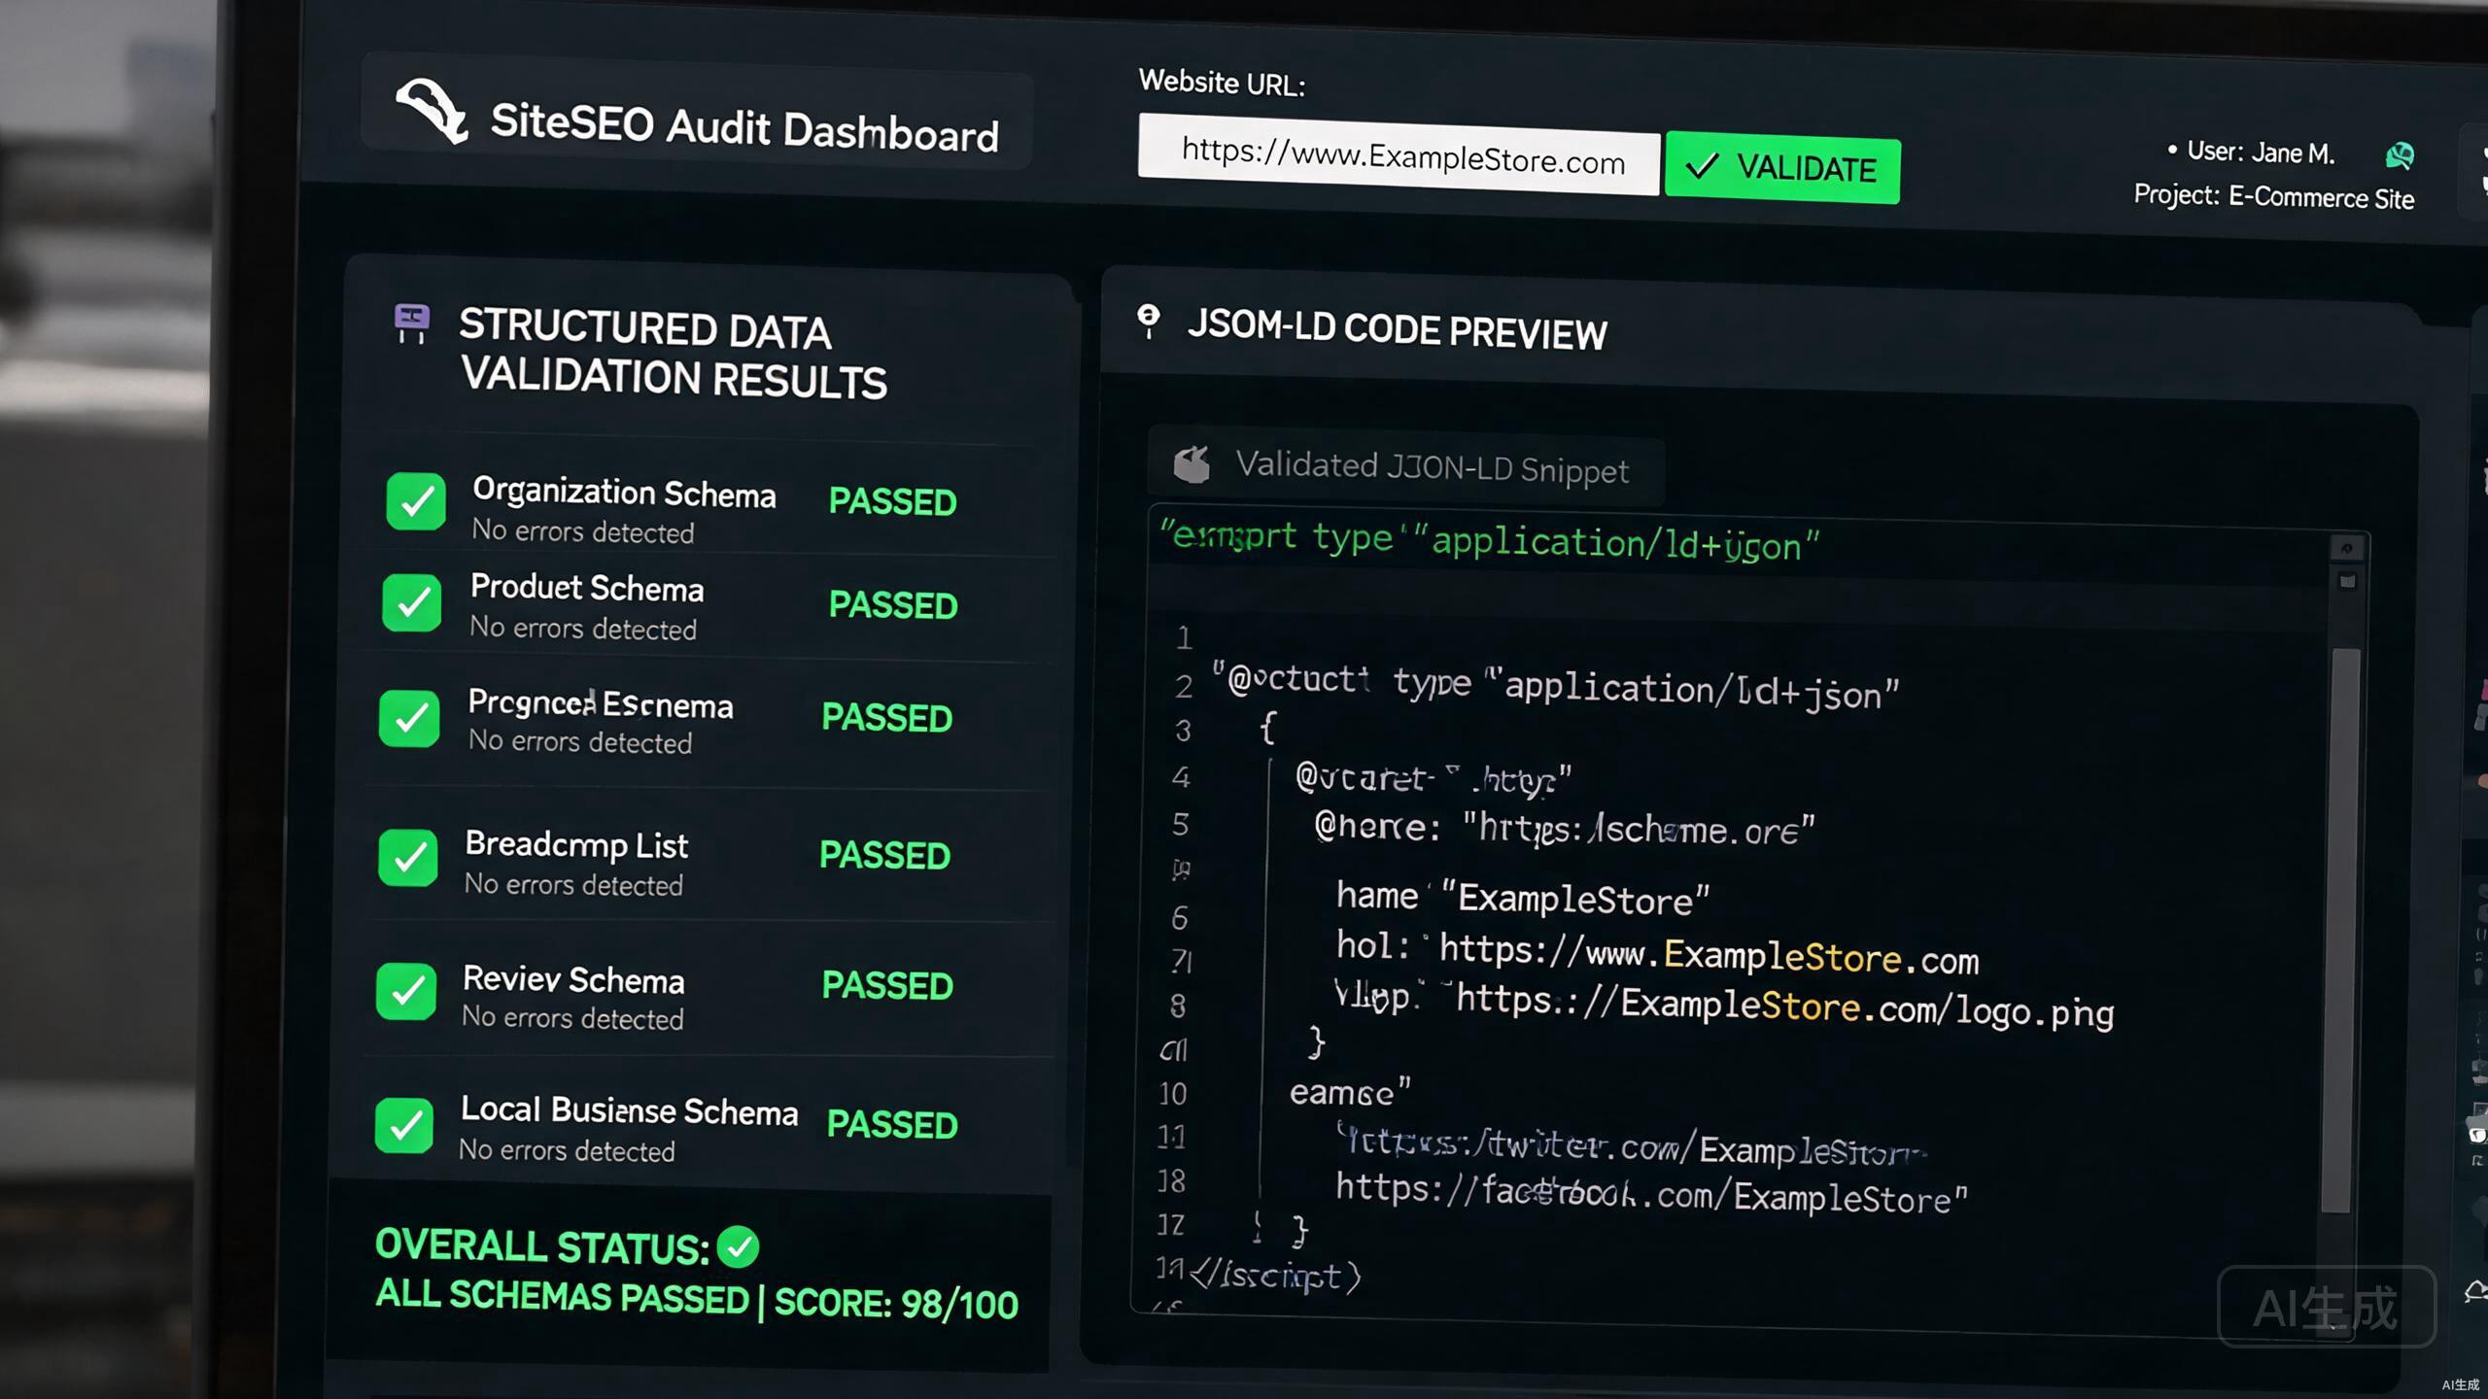Toggle the Reviev Schema green checkbox
The height and width of the screenshot is (1399, 2488).
[x=406, y=990]
